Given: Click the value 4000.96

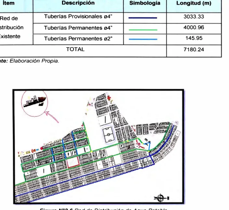Looking at the screenshot, I should click(194, 28).
